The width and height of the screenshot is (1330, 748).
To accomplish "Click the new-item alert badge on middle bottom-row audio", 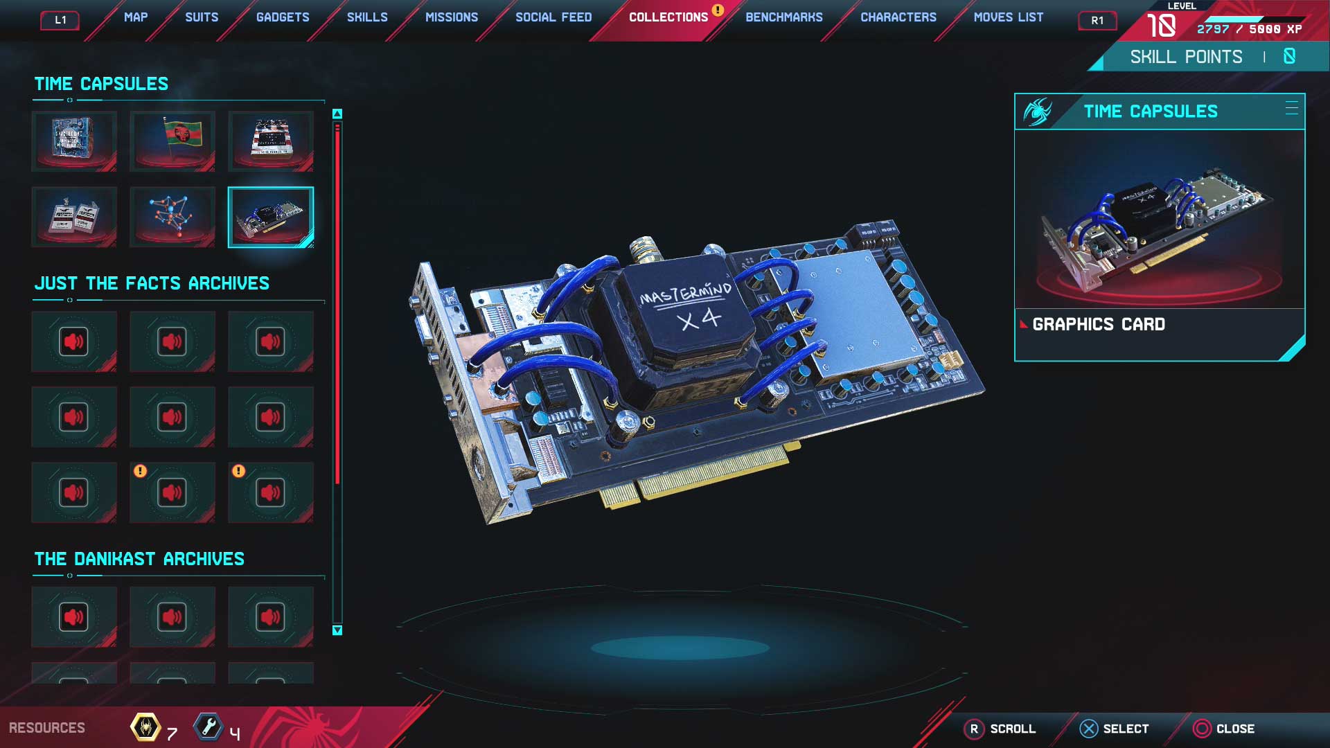I will pos(140,471).
